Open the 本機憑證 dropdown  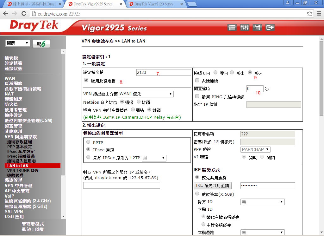pyautogui.click(x=262, y=233)
